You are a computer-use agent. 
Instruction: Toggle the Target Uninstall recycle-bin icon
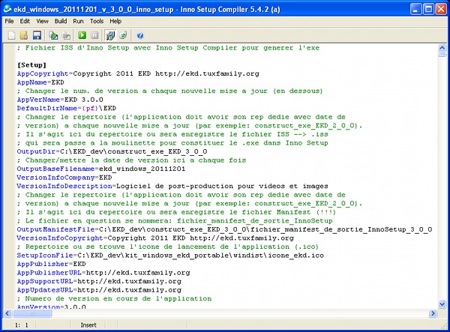coord(123,35)
